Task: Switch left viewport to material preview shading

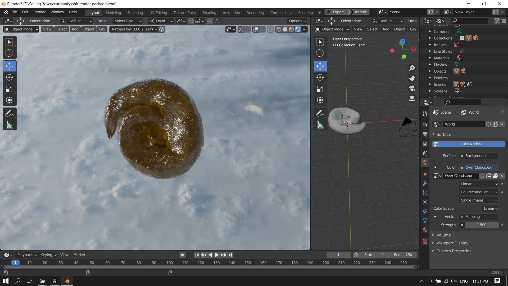Action: [291, 29]
